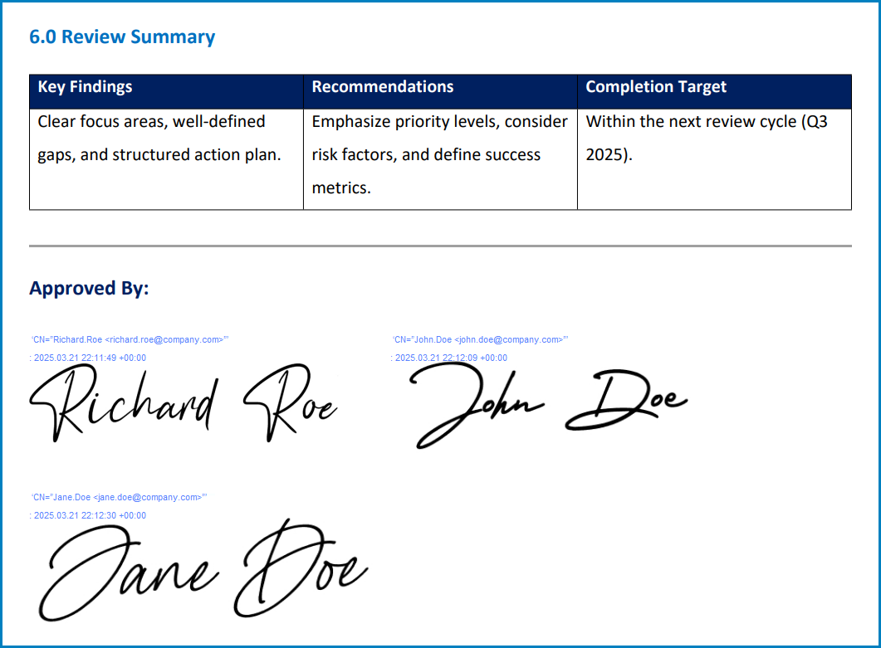Click the cell beginning 'Clear focus areas'
This screenshot has width=881, height=648.
[166, 159]
